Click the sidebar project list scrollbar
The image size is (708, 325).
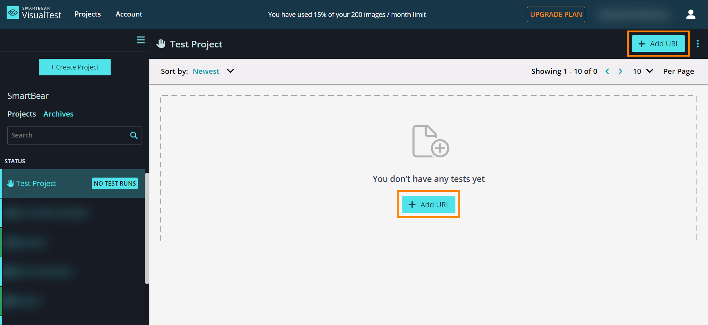147,228
